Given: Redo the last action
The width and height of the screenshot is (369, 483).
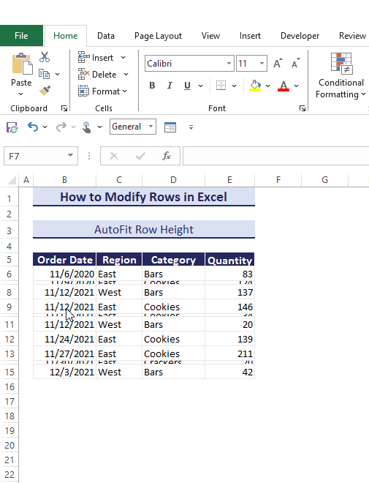Looking at the screenshot, I should click(61, 127).
